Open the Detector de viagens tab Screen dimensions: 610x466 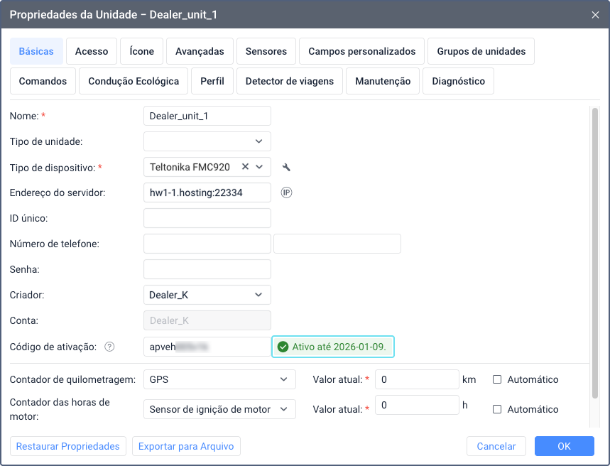pos(291,81)
